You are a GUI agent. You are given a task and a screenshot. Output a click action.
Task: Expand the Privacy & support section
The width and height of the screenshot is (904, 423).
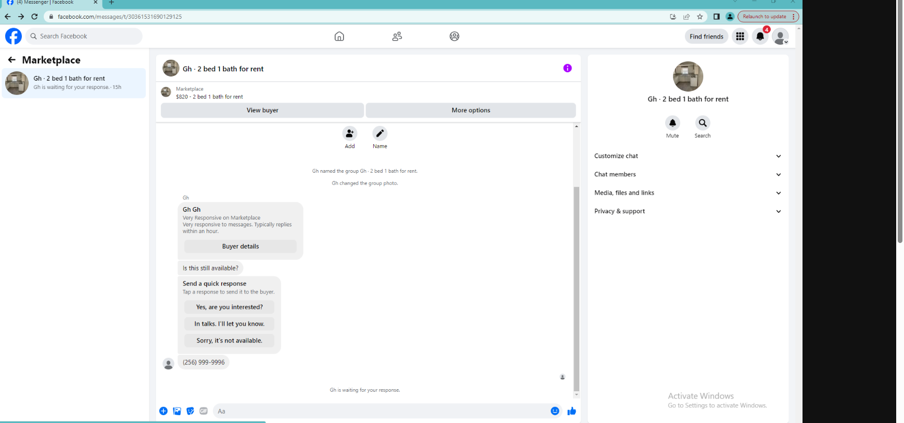point(688,211)
